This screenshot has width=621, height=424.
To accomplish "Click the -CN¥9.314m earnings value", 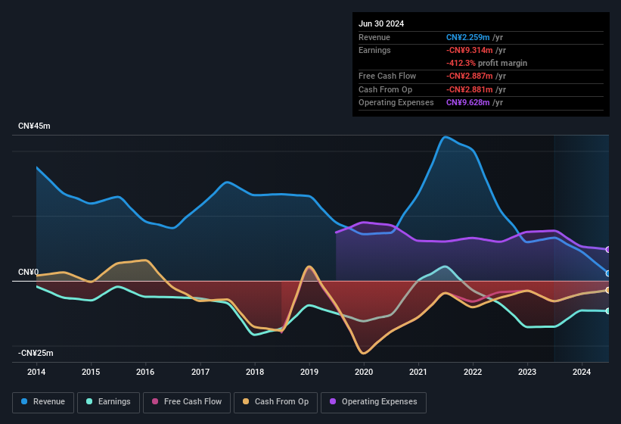I will tap(469, 50).
